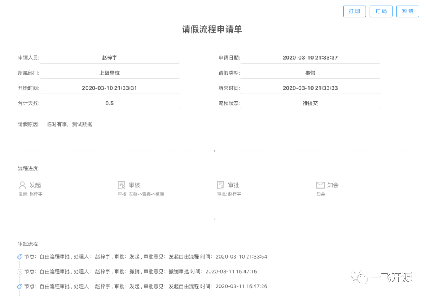The image size is (426, 296).
Task: Click the 申请日期 date field
Action: coord(310,58)
